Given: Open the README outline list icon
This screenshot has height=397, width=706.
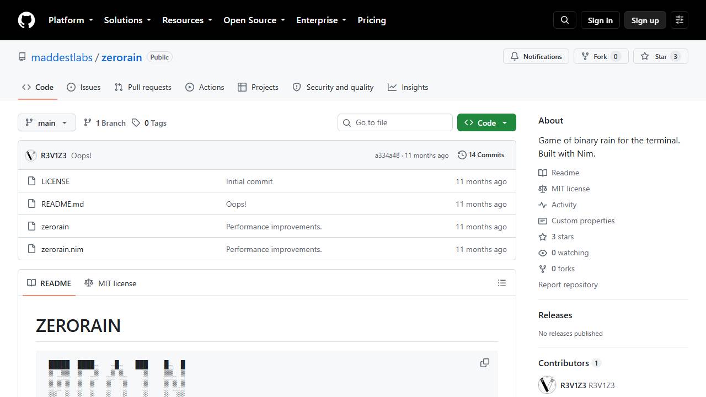Looking at the screenshot, I should tap(502, 283).
